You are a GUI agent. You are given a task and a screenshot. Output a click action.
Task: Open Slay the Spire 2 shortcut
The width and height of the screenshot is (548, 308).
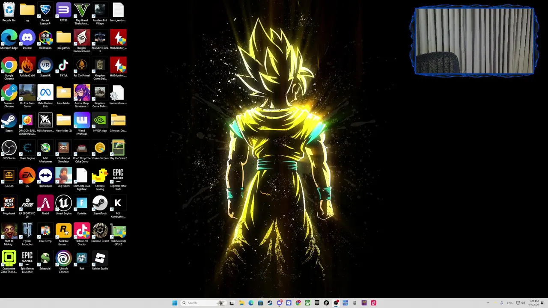[x=118, y=150]
